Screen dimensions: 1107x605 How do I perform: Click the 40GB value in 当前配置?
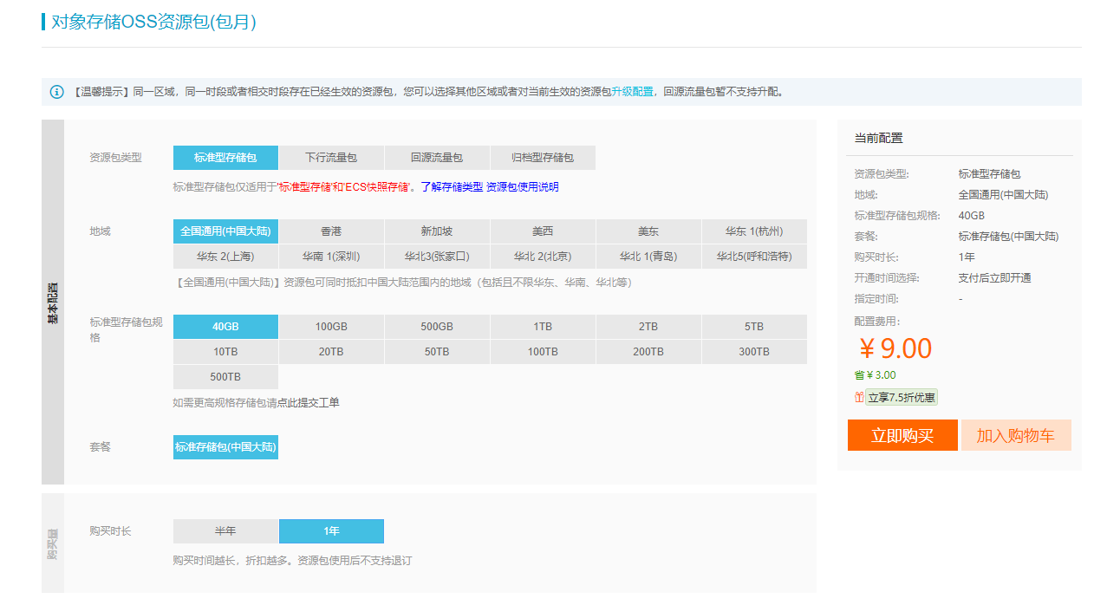point(971,216)
